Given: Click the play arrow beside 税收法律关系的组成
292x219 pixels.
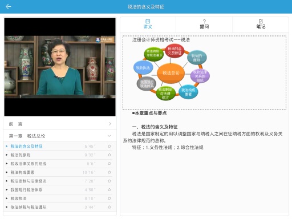Looking at the screenshot, I should pos(7,164).
